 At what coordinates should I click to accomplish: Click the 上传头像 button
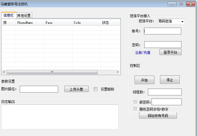coord(76,89)
